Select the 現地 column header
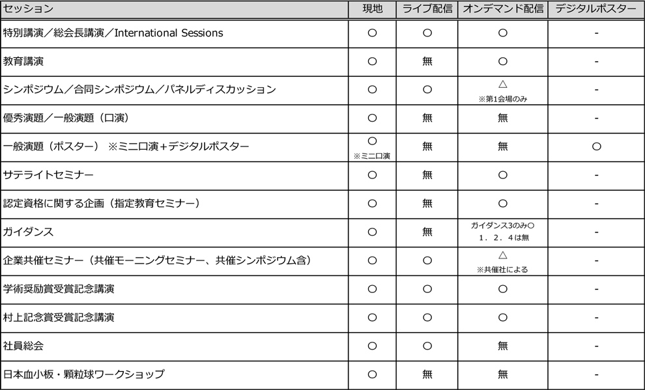This screenshot has width=645, height=390. [x=372, y=8]
